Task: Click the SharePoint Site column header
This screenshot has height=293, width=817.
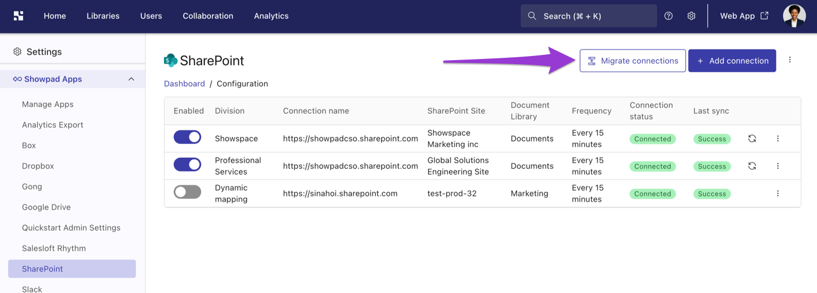Action: (456, 111)
